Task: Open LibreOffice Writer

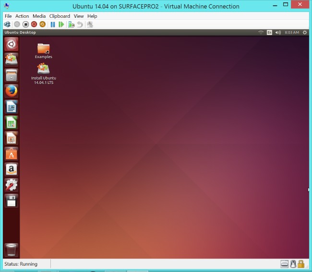Action: point(12,107)
